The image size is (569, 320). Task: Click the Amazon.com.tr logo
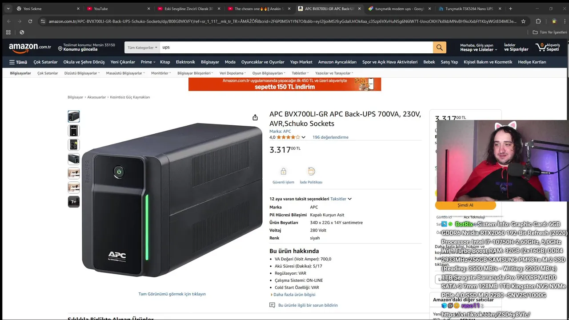coord(30,47)
